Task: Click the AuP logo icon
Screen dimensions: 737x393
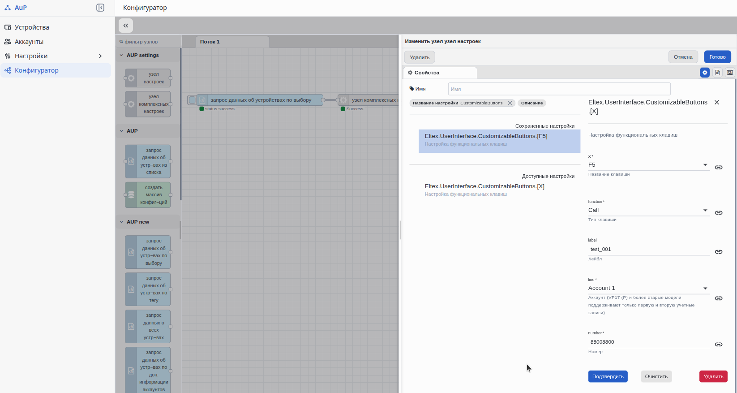Action: (8, 8)
